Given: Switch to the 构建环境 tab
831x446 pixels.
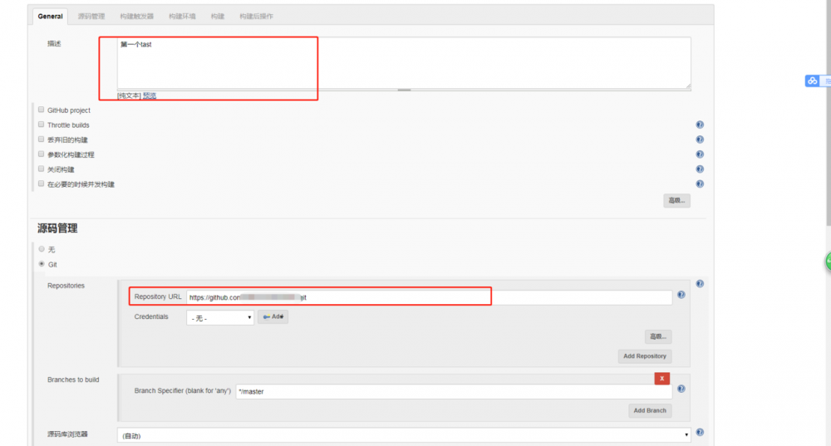Looking at the screenshot, I should click(x=182, y=17).
